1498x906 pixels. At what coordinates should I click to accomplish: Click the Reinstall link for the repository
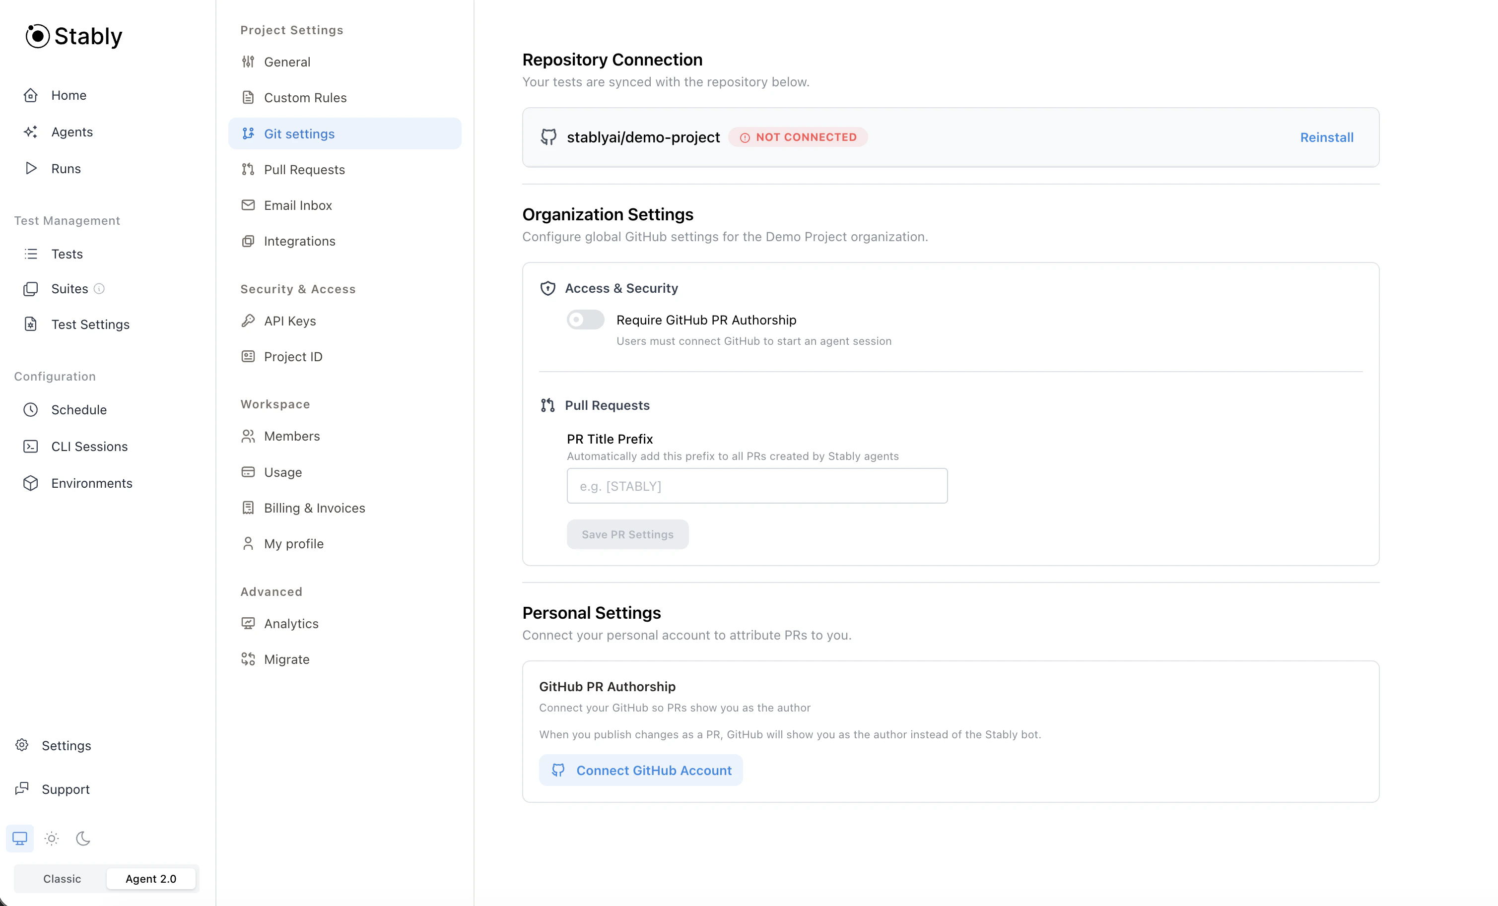pos(1326,137)
